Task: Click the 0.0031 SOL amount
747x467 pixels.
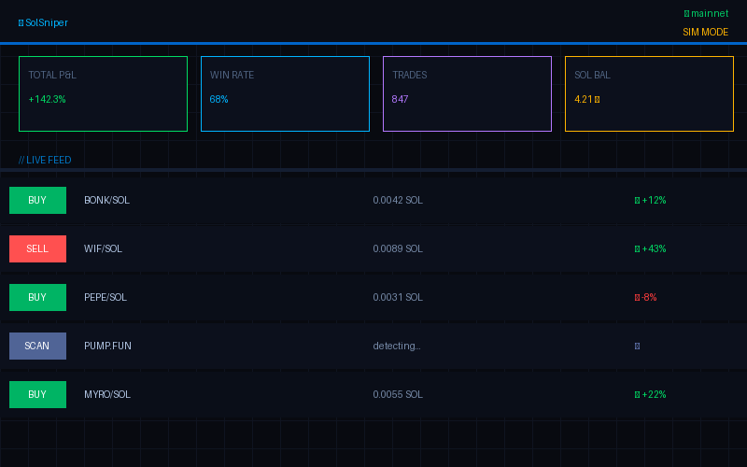Action: coord(398,297)
